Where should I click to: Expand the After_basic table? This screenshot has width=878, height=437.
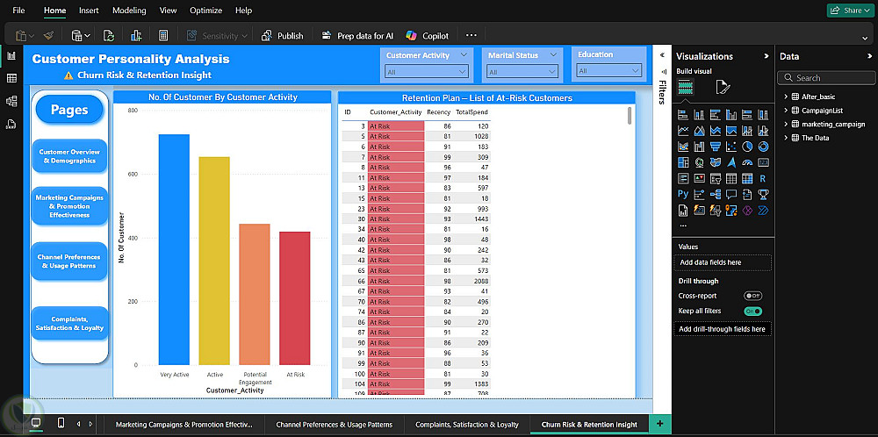point(786,97)
